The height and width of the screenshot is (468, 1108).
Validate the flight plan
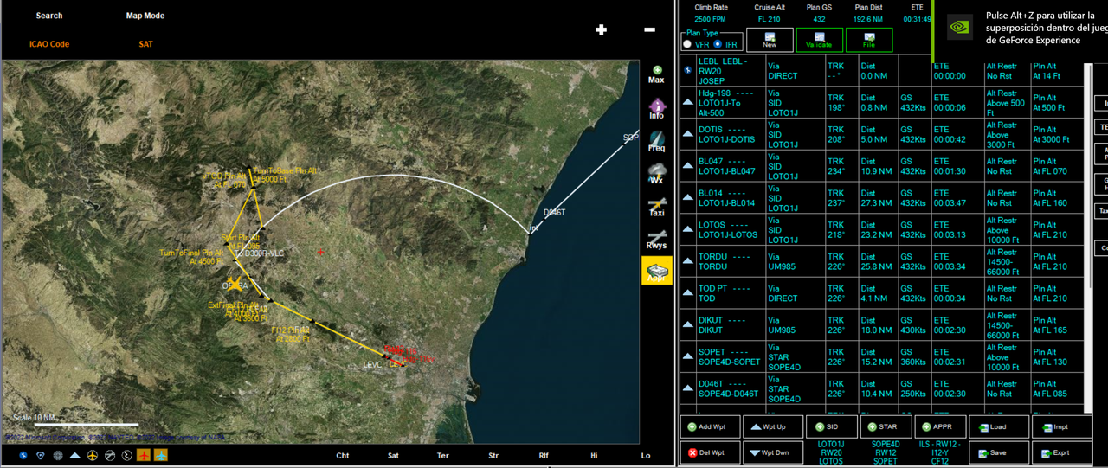point(819,40)
